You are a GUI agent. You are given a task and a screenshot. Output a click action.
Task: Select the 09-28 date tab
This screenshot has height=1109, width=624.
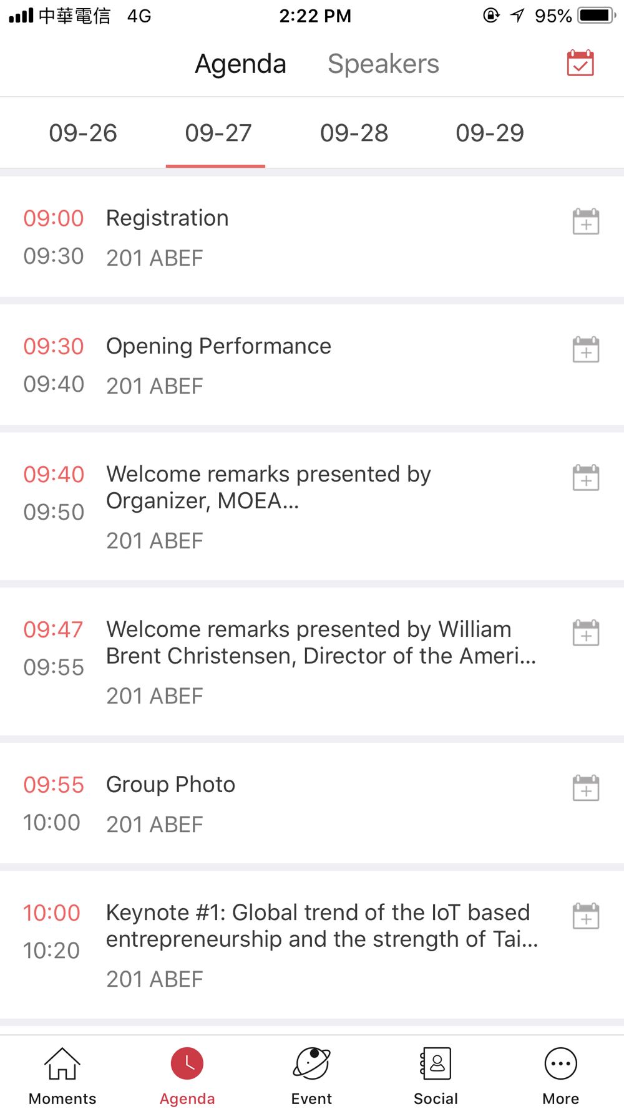(x=354, y=133)
